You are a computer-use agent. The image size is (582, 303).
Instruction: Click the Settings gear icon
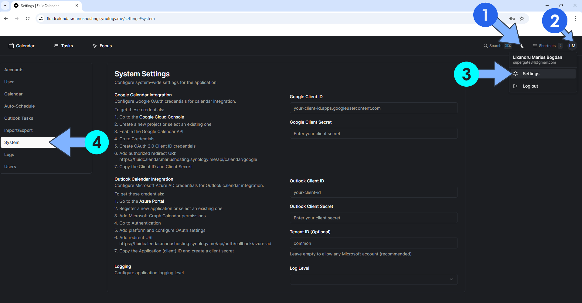click(x=516, y=74)
